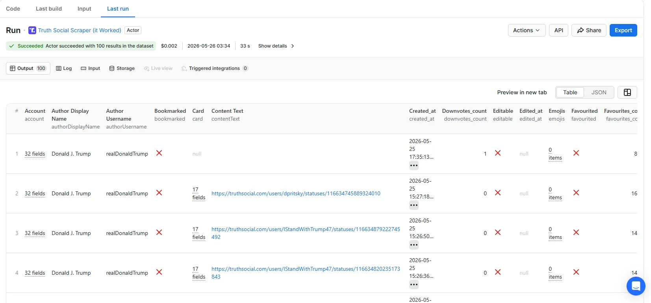Click the Created_at column header

[422, 111]
